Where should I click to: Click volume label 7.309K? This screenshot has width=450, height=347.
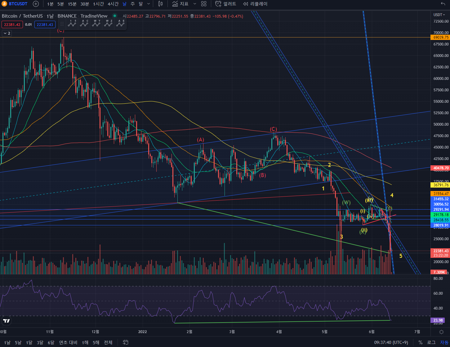(439, 272)
